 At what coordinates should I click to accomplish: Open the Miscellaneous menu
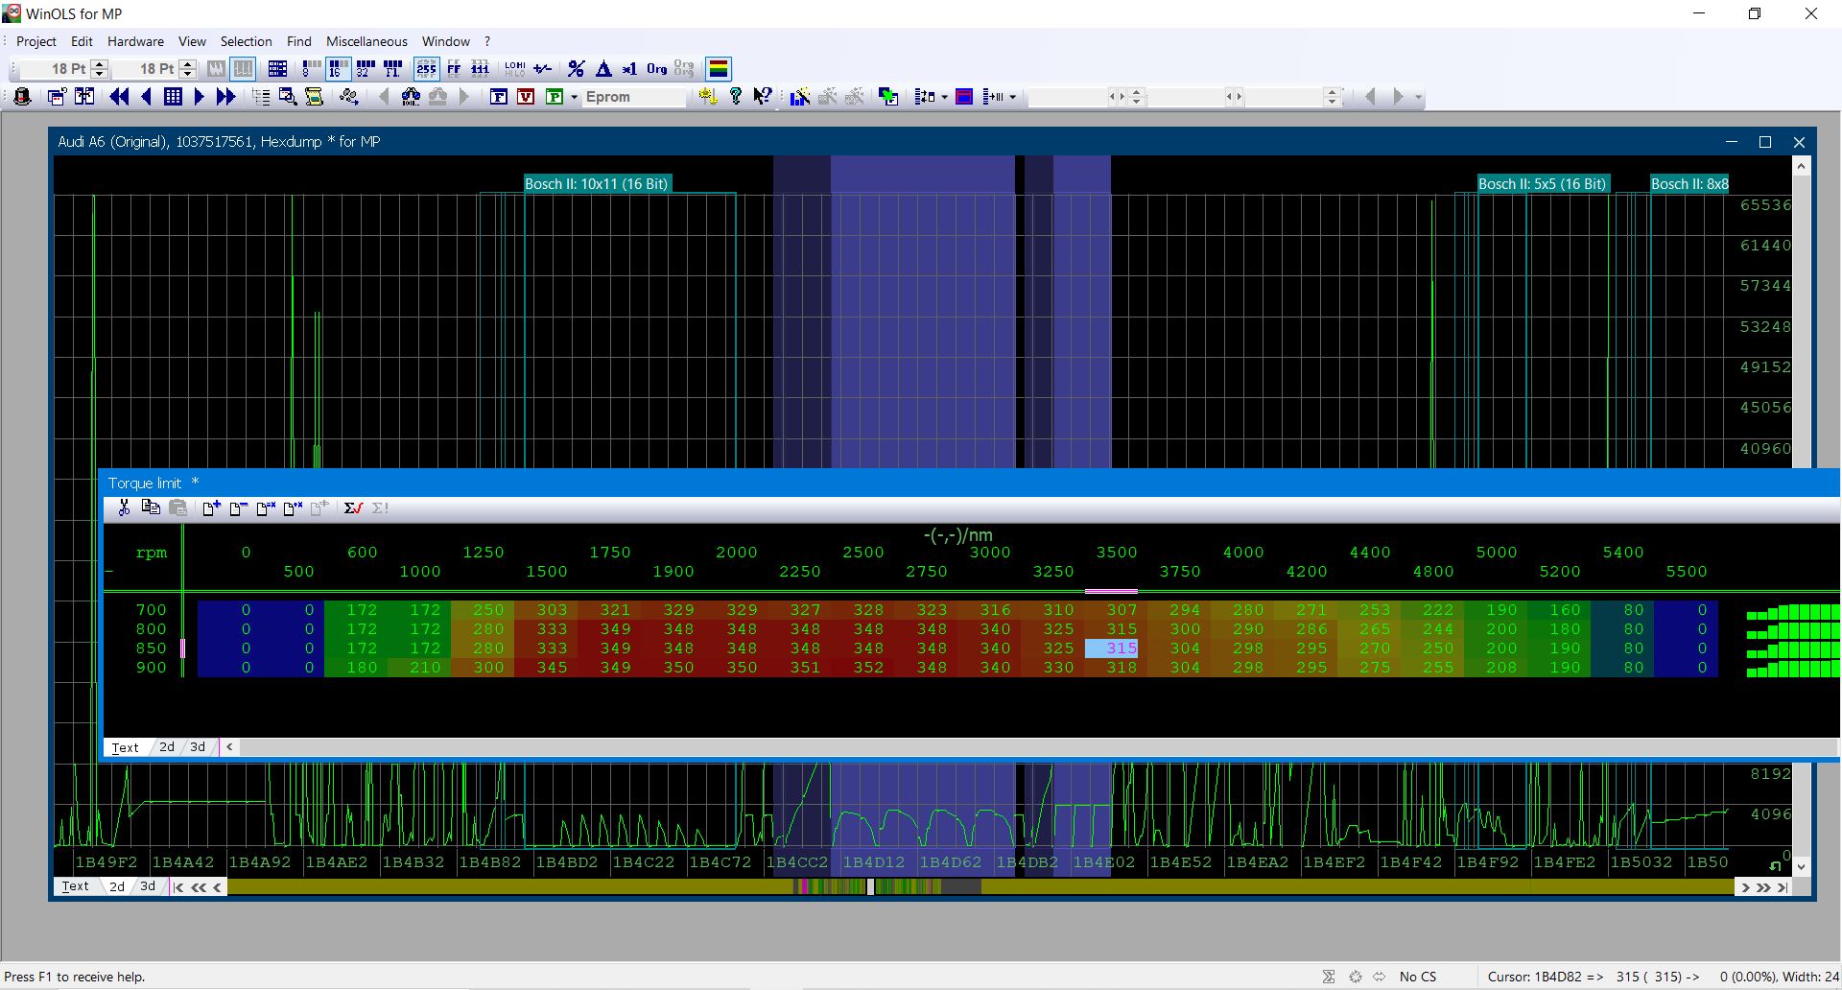click(x=366, y=41)
